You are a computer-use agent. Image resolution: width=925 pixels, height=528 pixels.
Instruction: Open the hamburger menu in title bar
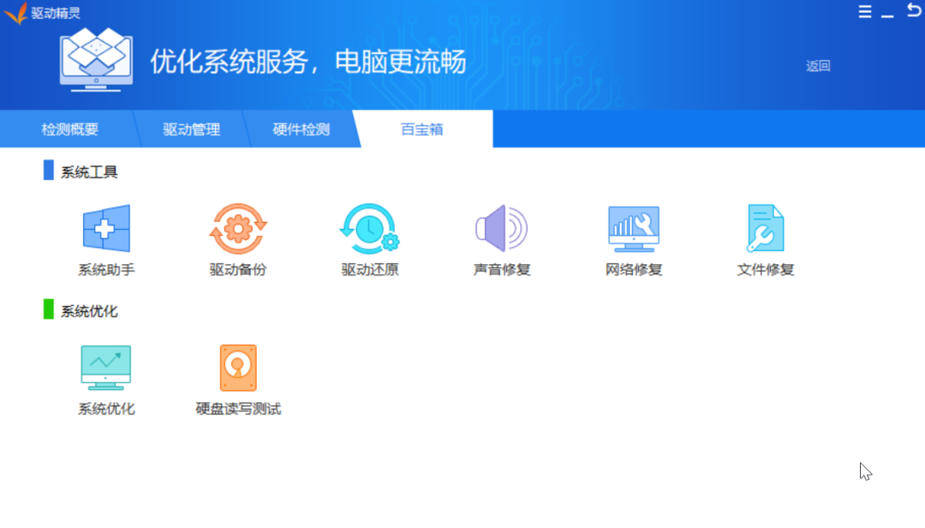pos(865,11)
